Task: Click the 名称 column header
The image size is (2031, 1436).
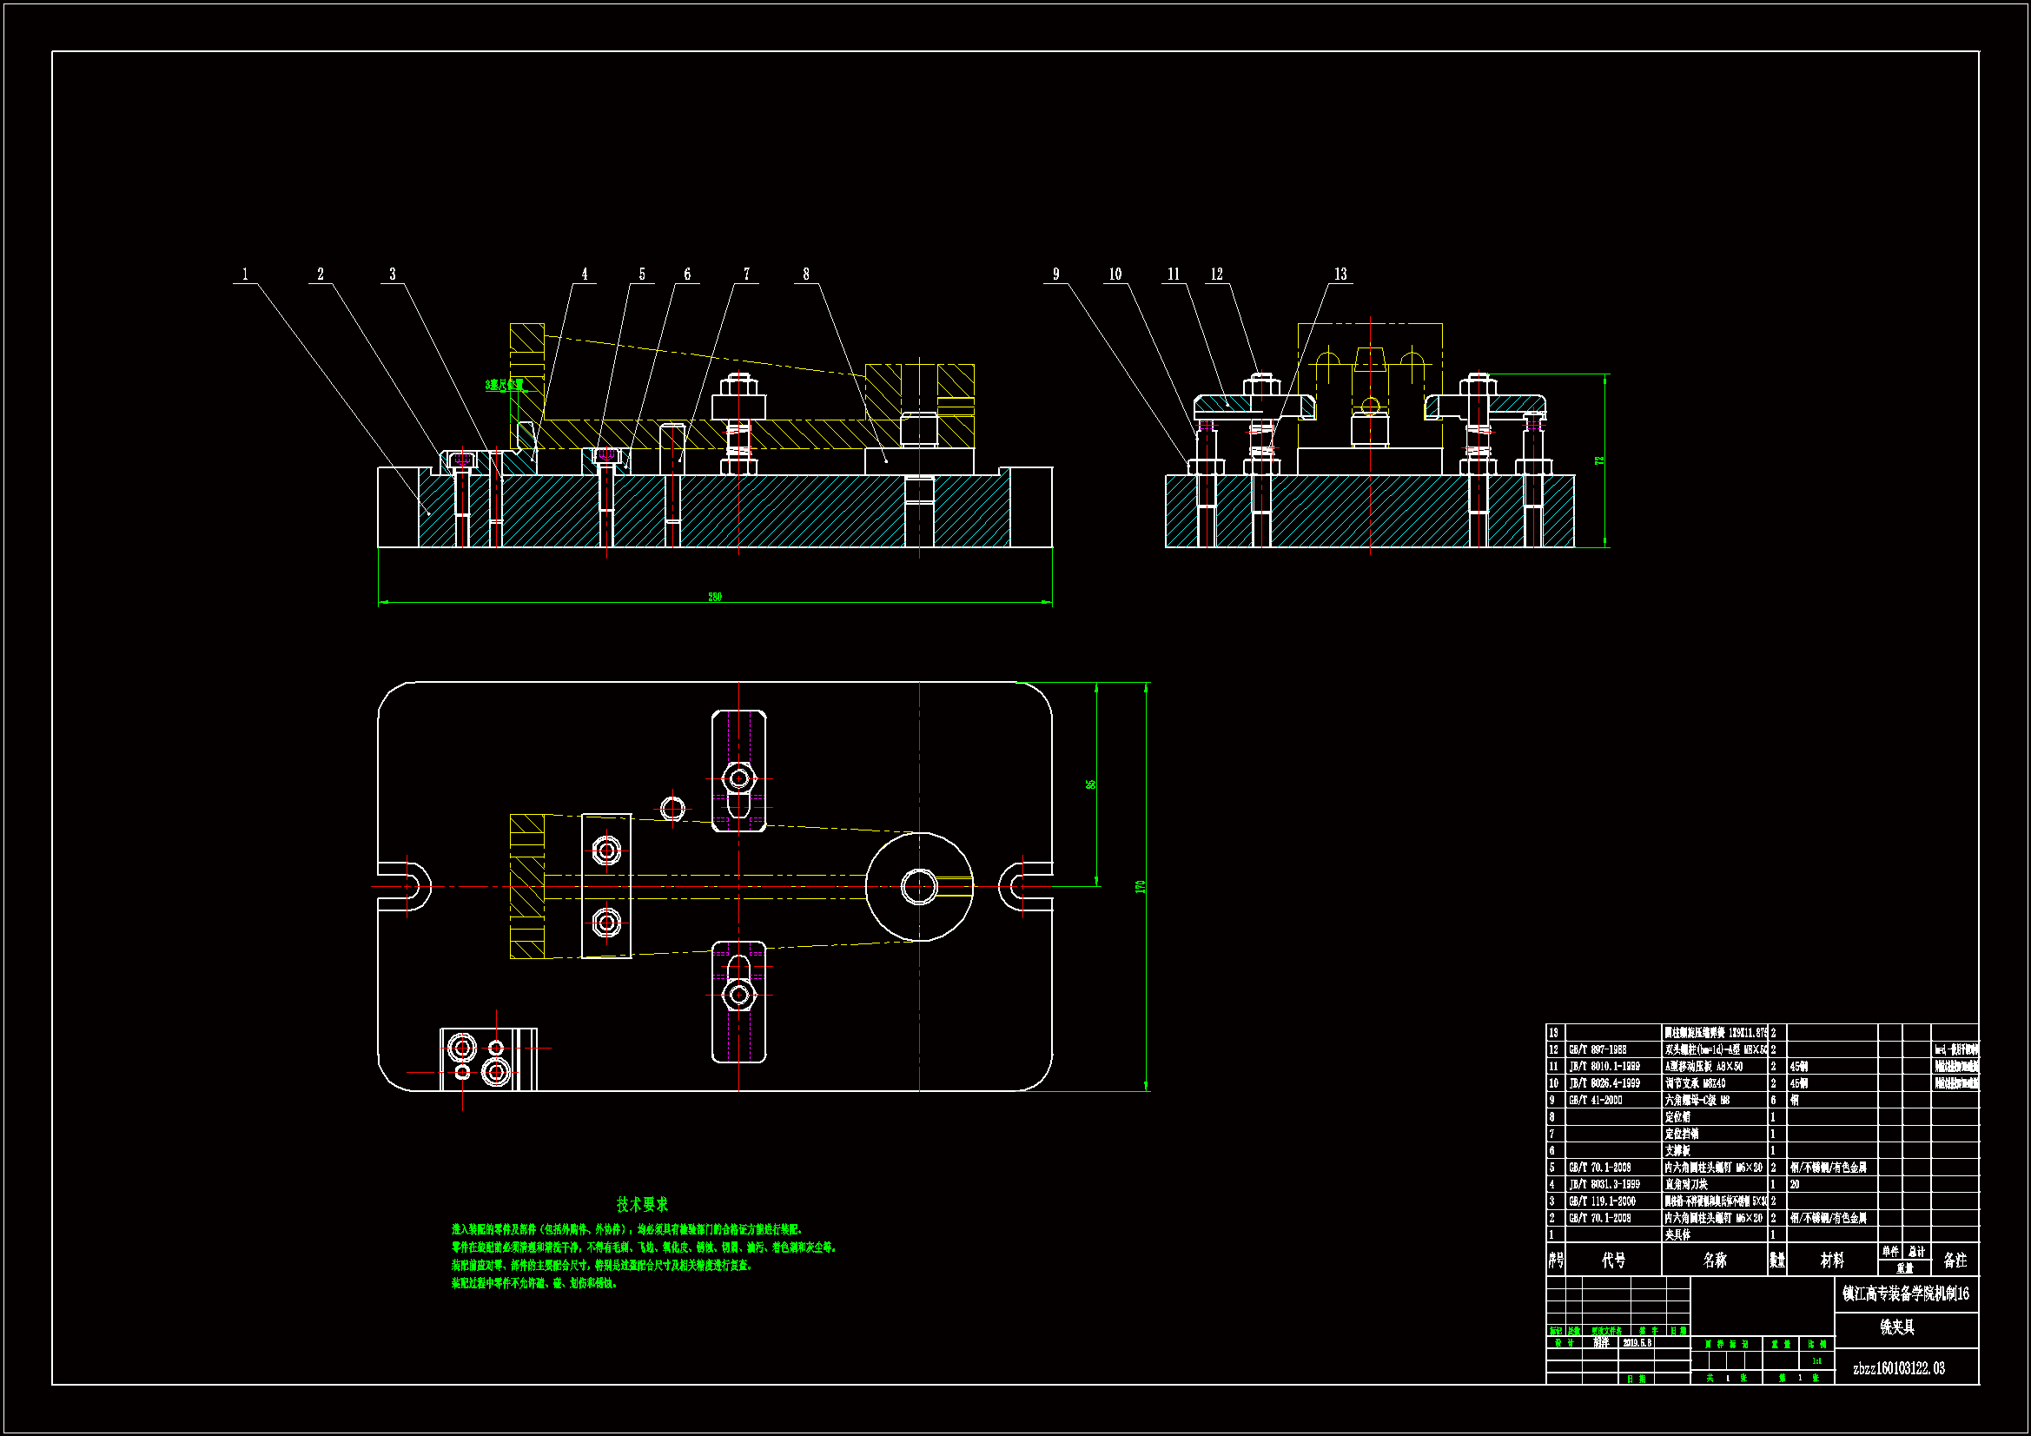Action: click(1714, 1260)
